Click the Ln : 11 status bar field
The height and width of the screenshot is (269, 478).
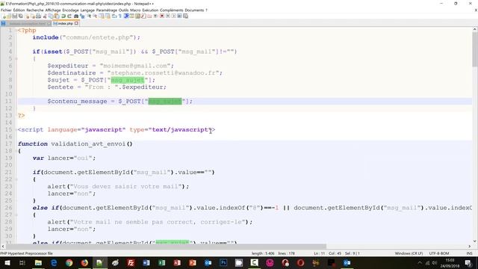[319, 253]
